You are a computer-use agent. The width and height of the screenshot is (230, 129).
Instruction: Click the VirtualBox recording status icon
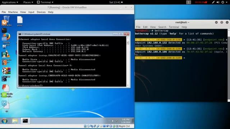(107, 126)
